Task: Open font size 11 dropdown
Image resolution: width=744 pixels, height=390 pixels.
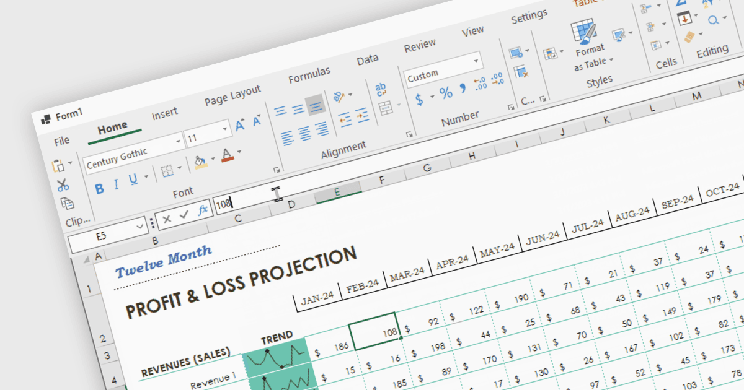Action: click(x=226, y=129)
